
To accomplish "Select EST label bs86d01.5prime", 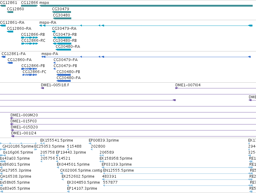I will (x=15, y=164).
